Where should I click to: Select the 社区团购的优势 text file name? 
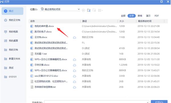(x=51, y=81)
